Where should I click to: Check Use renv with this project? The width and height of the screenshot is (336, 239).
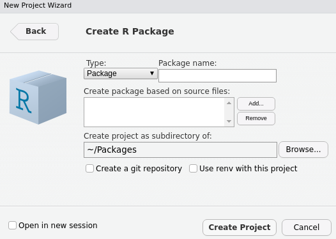193,169
